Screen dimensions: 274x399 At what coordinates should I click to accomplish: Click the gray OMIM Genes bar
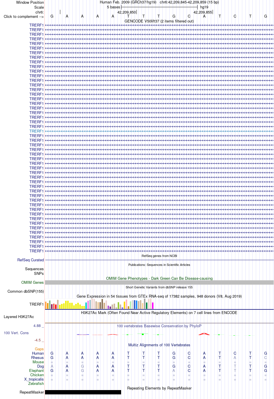pos(159,283)
